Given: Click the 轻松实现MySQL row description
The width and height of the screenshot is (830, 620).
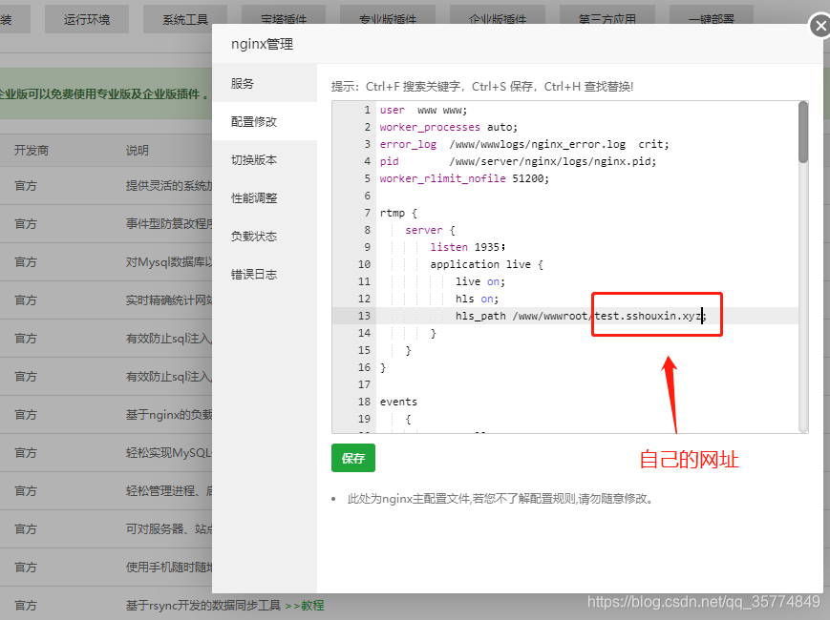Looking at the screenshot, I should coord(169,453).
